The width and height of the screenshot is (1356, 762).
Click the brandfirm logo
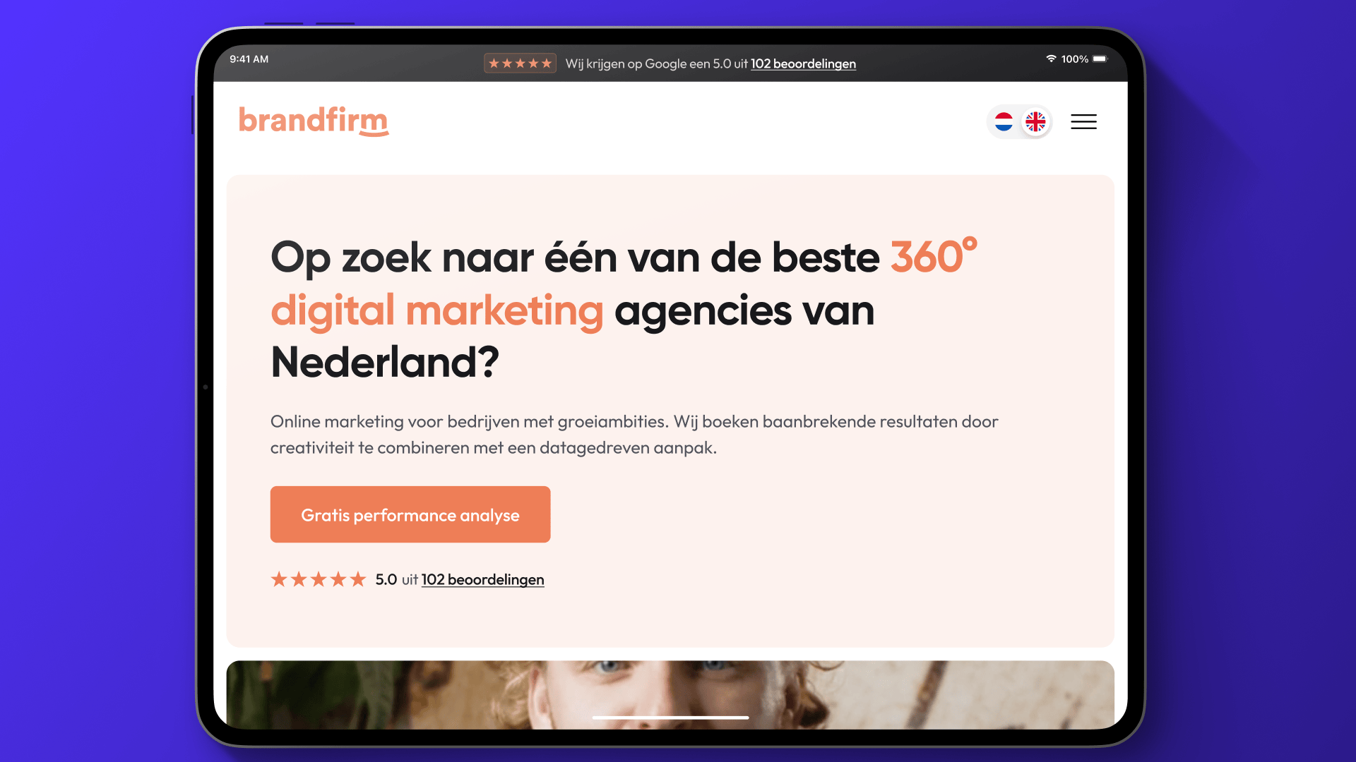coord(314,121)
